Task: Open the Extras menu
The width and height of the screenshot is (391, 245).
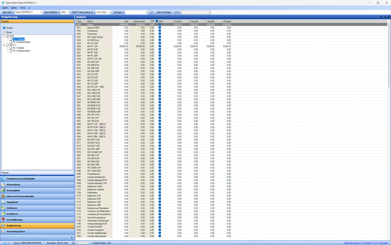Action: (14, 8)
